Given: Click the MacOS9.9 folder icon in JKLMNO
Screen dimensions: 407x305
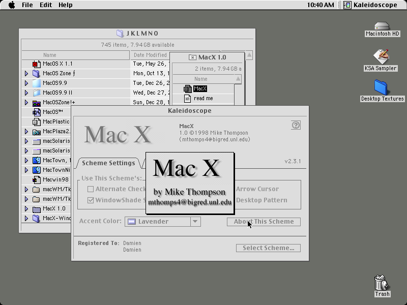Looking at the screenshot, I should [x=36, y=83].
